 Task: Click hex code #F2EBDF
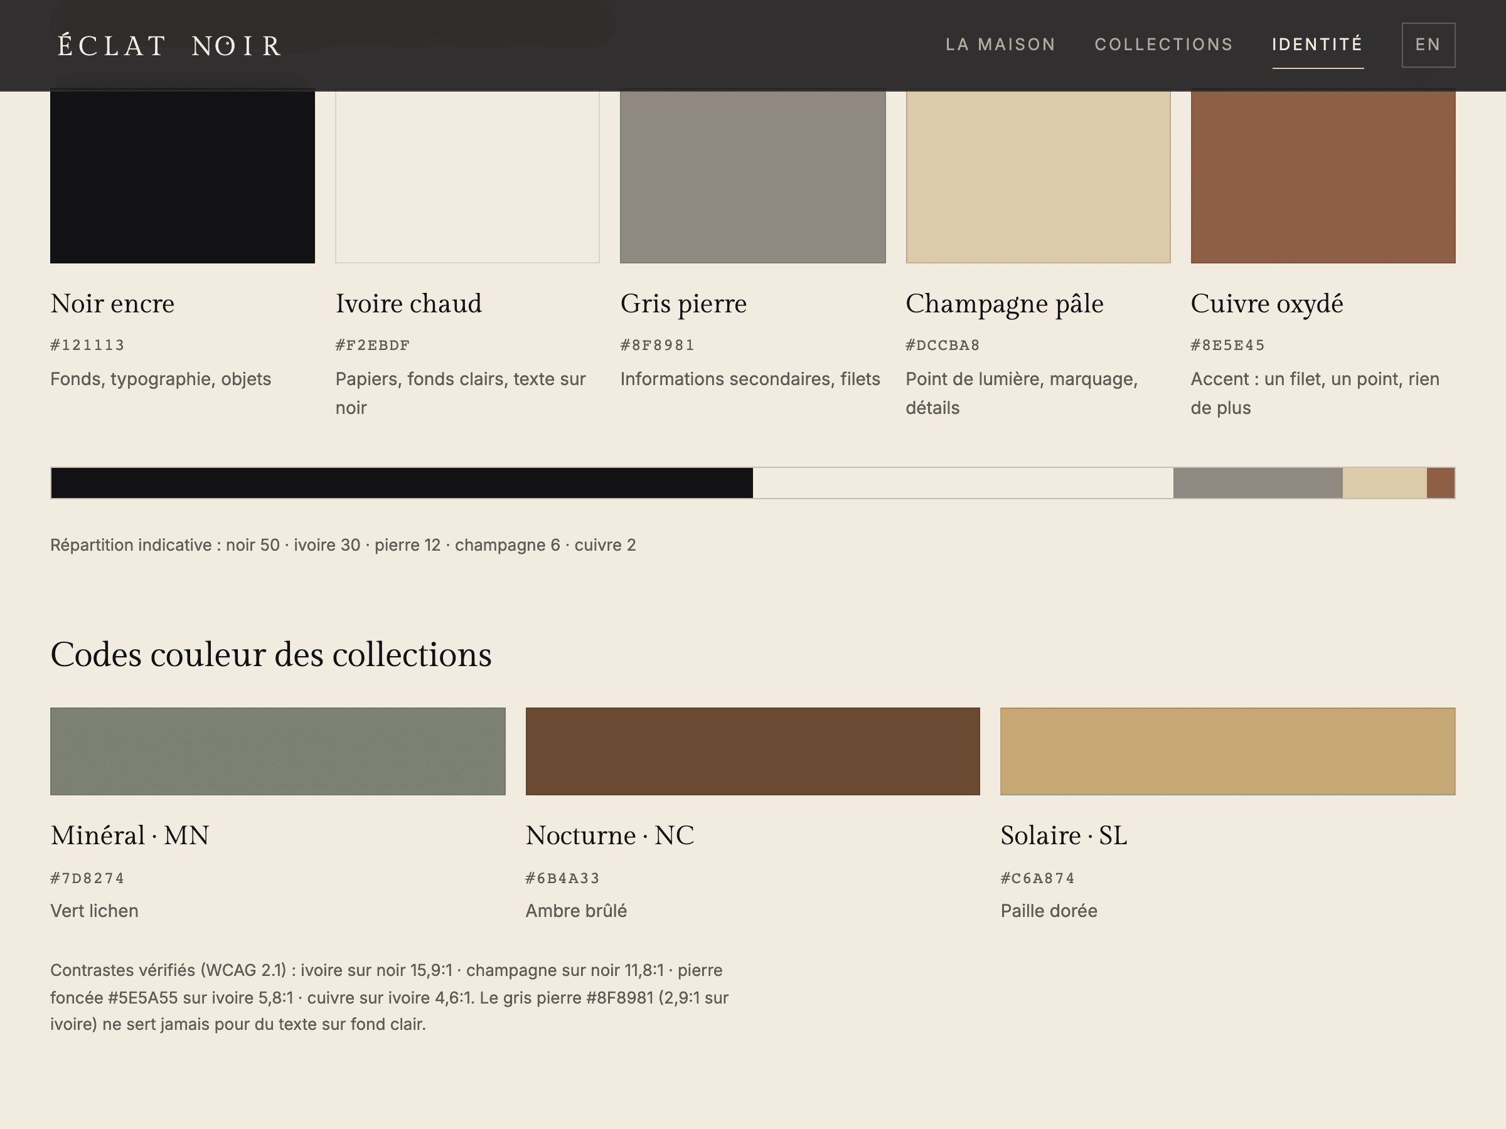point(372,345)
